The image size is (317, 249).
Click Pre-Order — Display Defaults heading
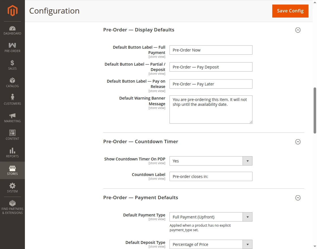click(x=139, y=30)
